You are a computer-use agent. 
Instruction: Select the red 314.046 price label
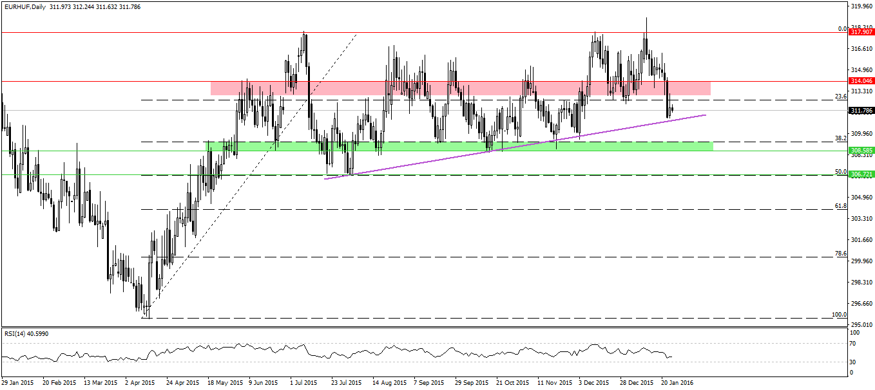(861, 81)
